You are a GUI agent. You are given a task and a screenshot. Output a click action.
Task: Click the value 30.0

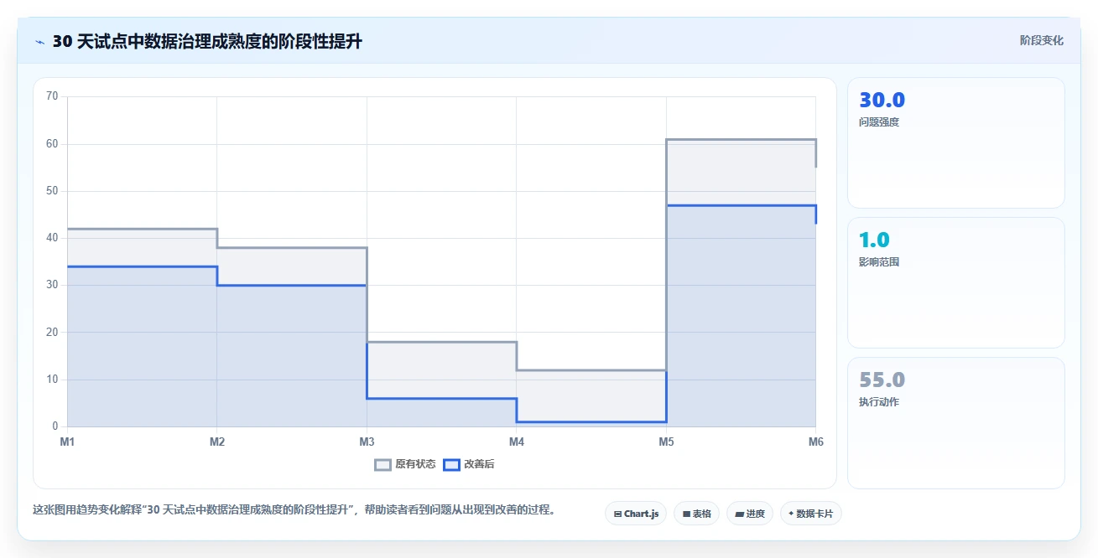tap(882, 101)
